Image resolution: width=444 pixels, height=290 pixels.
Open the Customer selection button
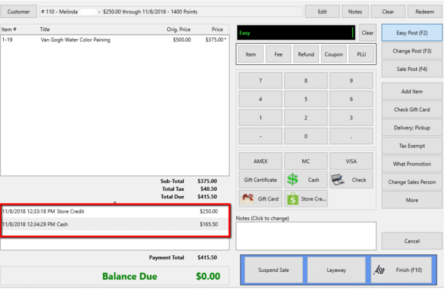click(19, 12)
